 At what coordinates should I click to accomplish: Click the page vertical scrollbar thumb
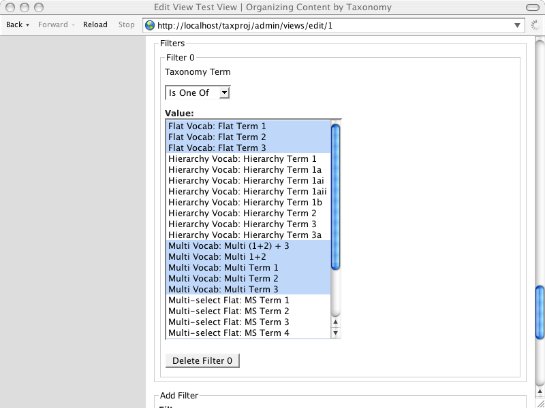pos(540,311)
